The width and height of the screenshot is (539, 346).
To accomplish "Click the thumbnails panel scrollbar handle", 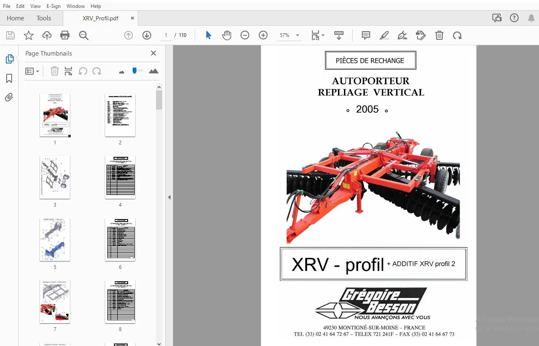I will pos(159,100).
